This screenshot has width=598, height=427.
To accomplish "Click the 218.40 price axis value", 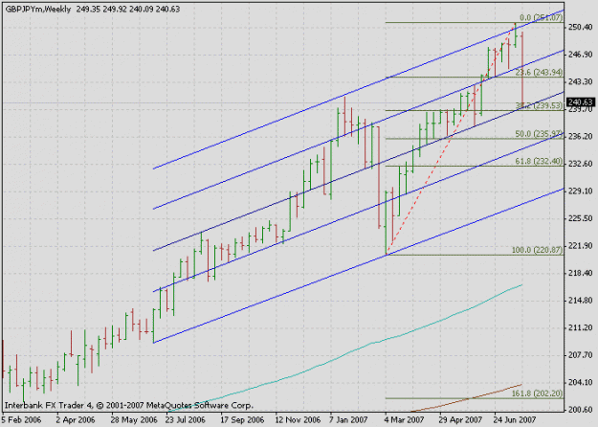I will pos(581,273).
